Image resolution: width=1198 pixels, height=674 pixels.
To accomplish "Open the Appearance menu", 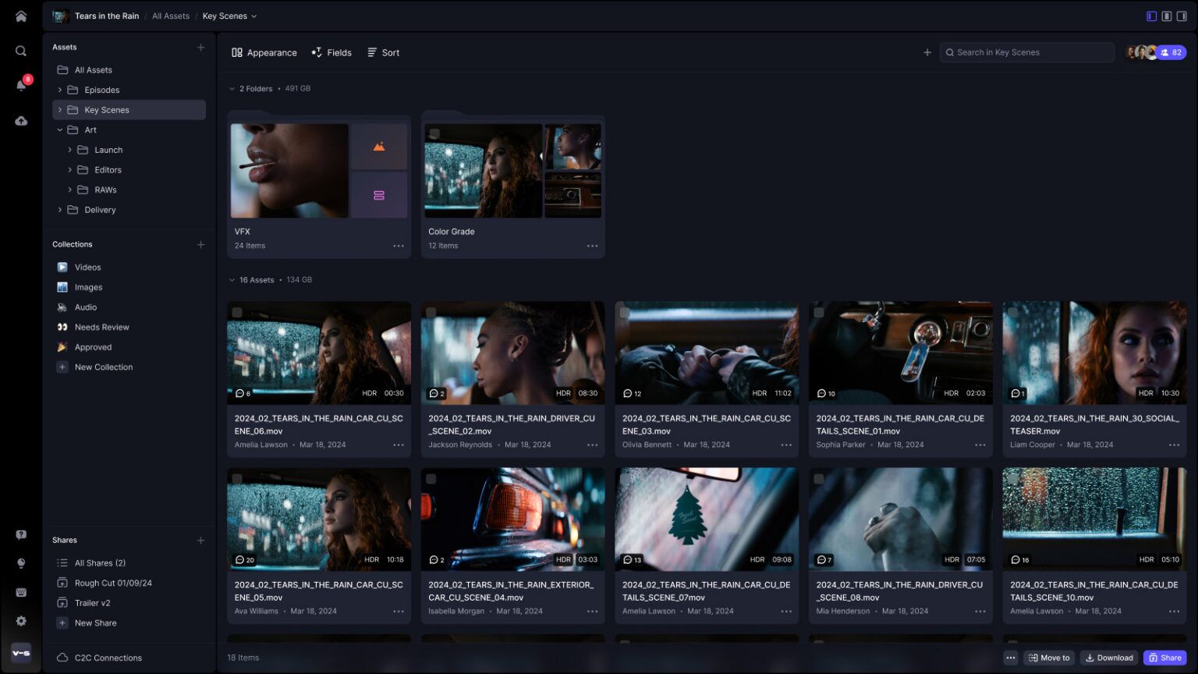I will (x=264, y=52).
